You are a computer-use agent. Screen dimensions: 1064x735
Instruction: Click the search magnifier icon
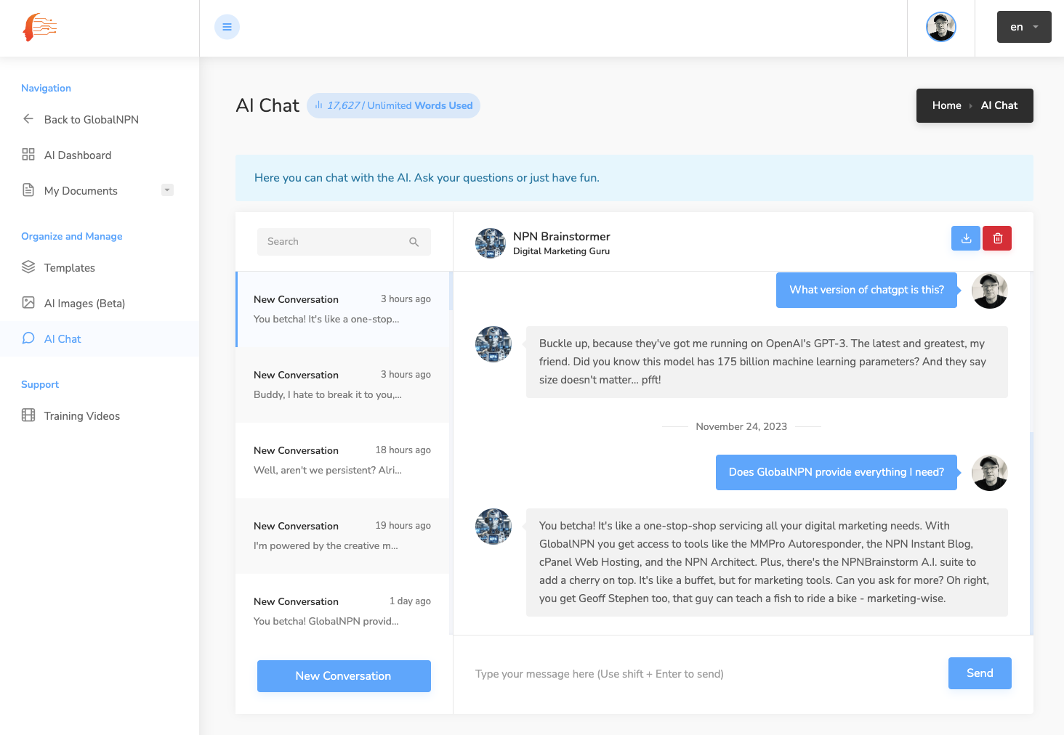[x=414, y=242]
